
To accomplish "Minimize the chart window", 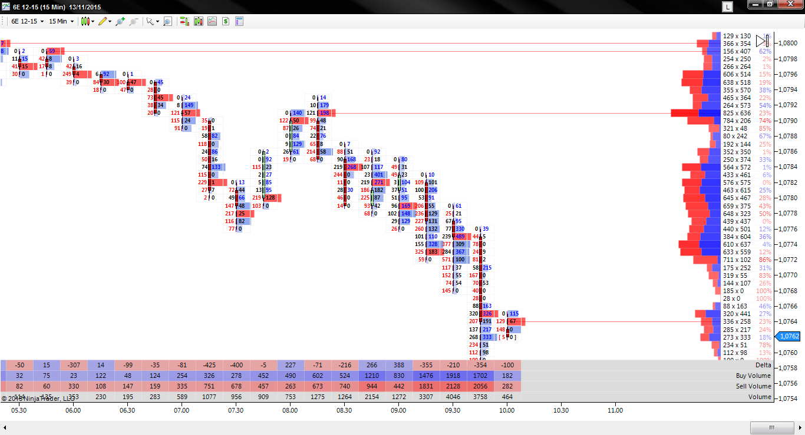I will click(x=755, y=4).
